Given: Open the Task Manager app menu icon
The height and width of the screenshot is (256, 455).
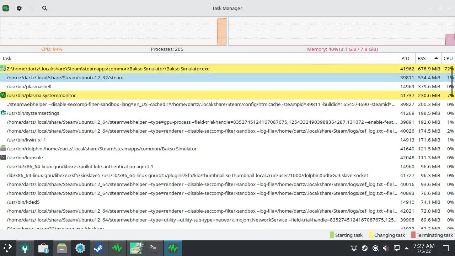Looking at the screenshot, I should (6, 8).
